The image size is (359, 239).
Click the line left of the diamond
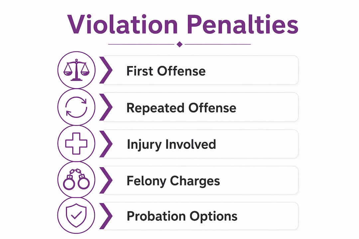coord(141,44)
